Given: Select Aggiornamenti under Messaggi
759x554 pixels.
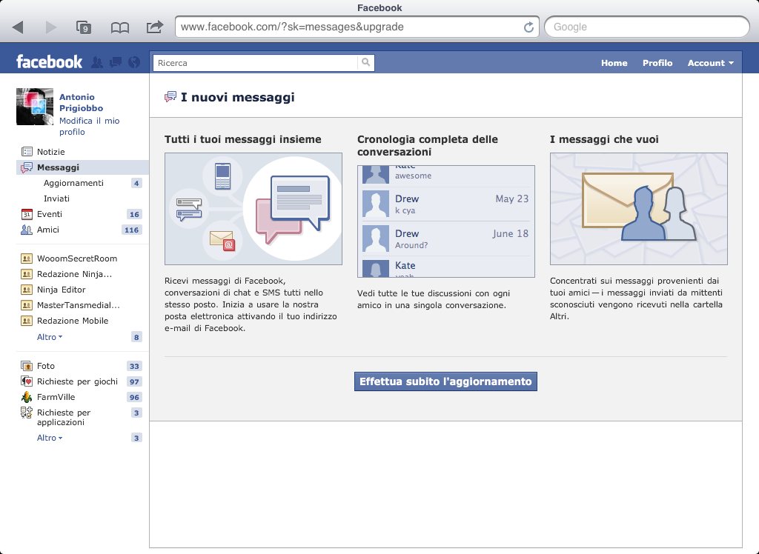Looking at the screenshot, I should (x=73, y=183).
